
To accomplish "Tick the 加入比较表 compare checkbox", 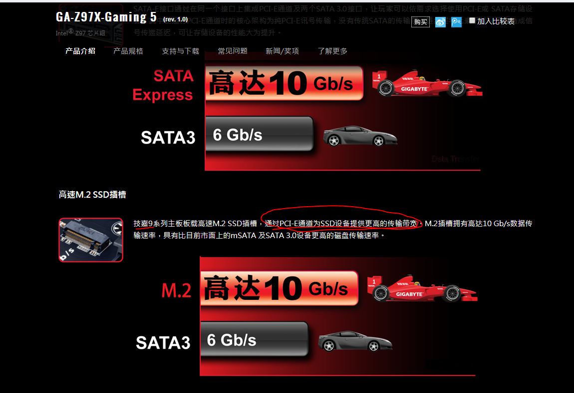I will 472,20.
